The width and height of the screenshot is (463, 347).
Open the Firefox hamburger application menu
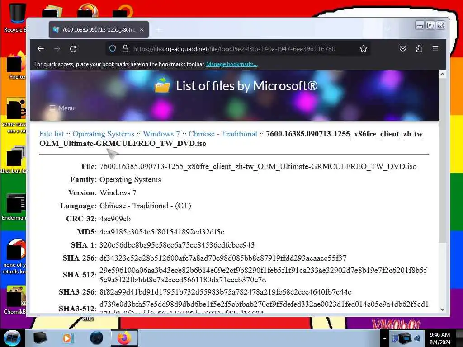click(x=435, y=48)
